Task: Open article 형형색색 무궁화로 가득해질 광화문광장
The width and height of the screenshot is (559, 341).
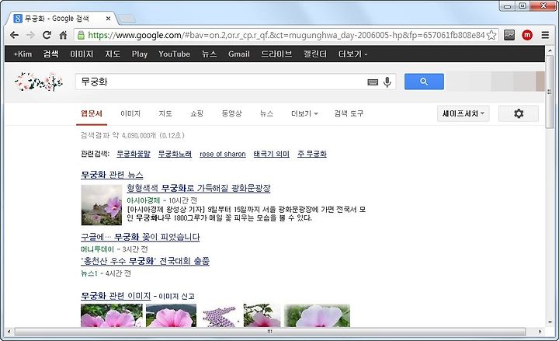Action: (199, 188)
